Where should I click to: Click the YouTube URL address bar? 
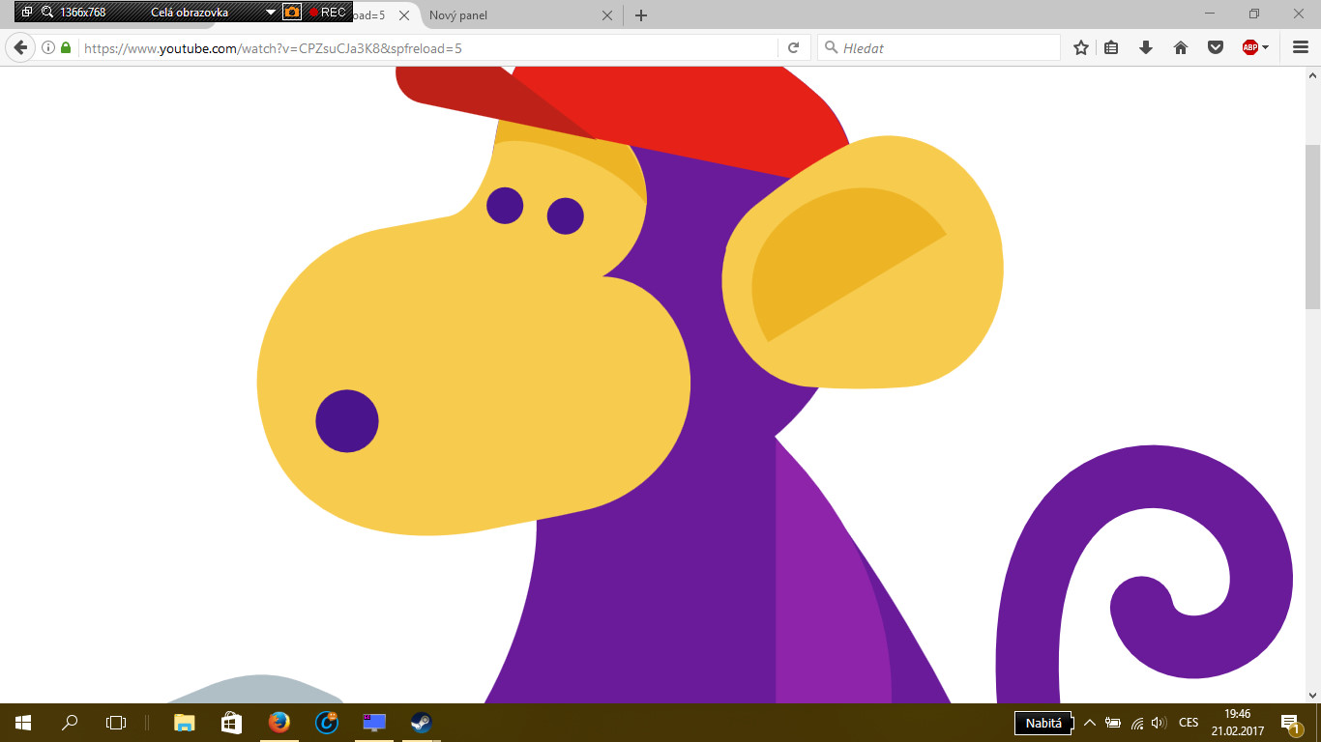click(426, 47)
